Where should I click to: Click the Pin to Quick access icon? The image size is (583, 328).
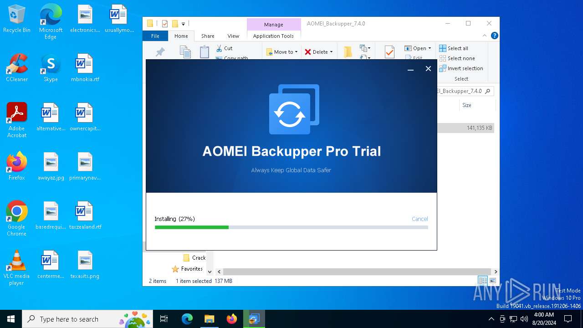click(160, 52)
